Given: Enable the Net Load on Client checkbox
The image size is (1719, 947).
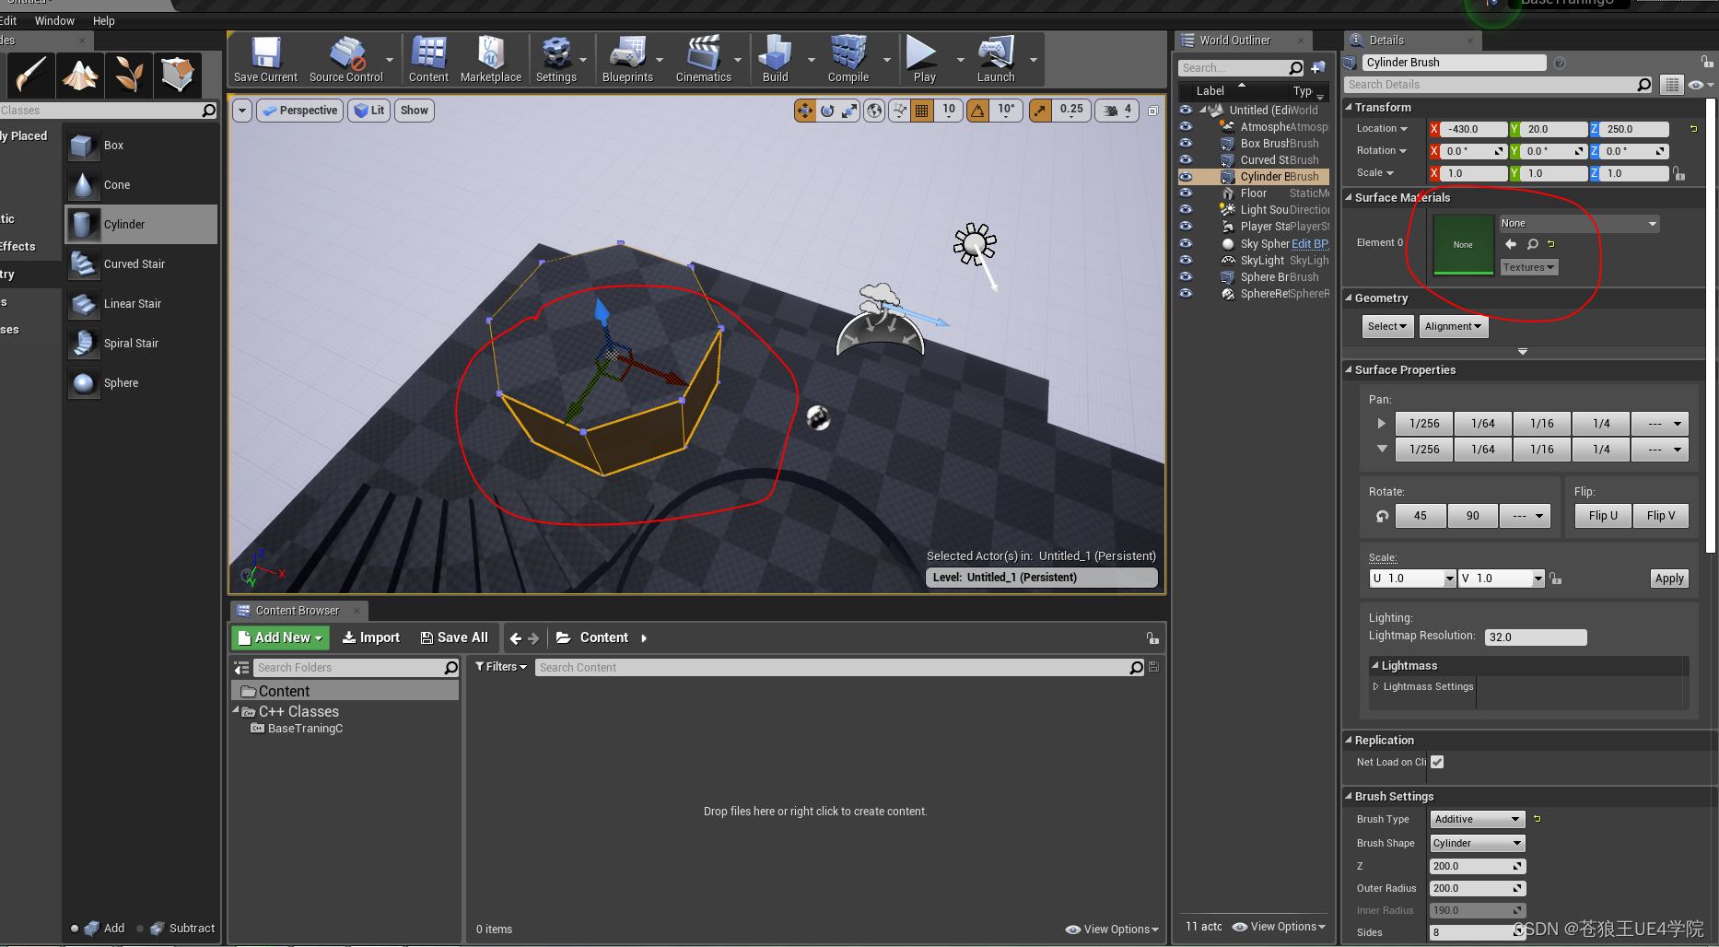Looking at the screenshot, I should (x=1437, y=762).
